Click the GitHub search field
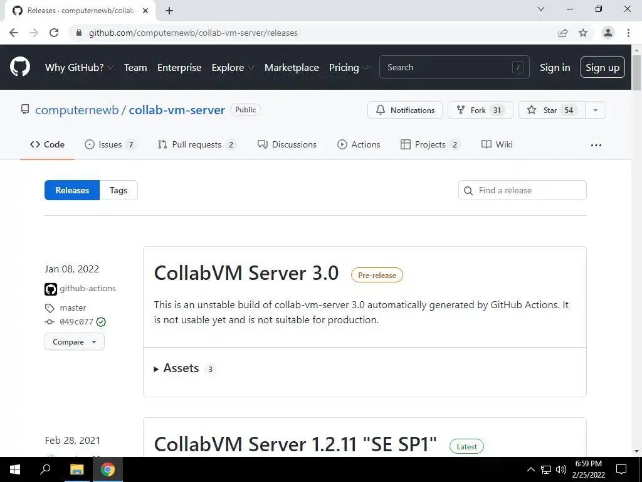Screen dimensions: 642x482 (454, 67)
